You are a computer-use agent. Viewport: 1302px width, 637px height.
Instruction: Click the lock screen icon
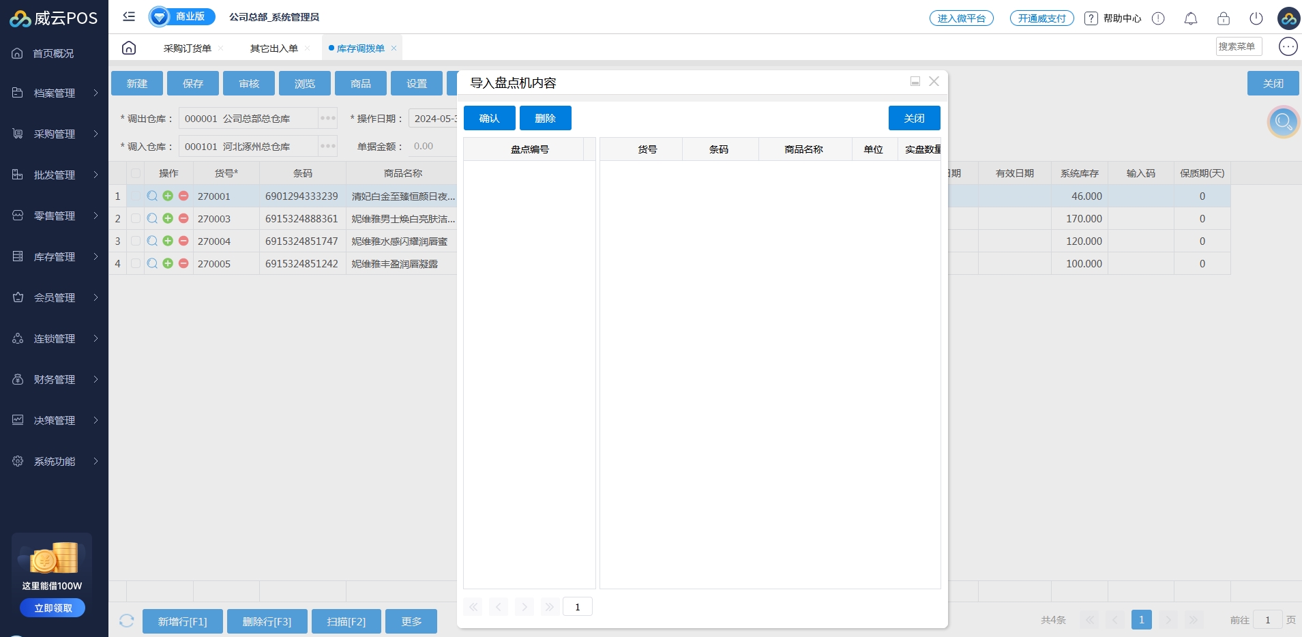1224,18
